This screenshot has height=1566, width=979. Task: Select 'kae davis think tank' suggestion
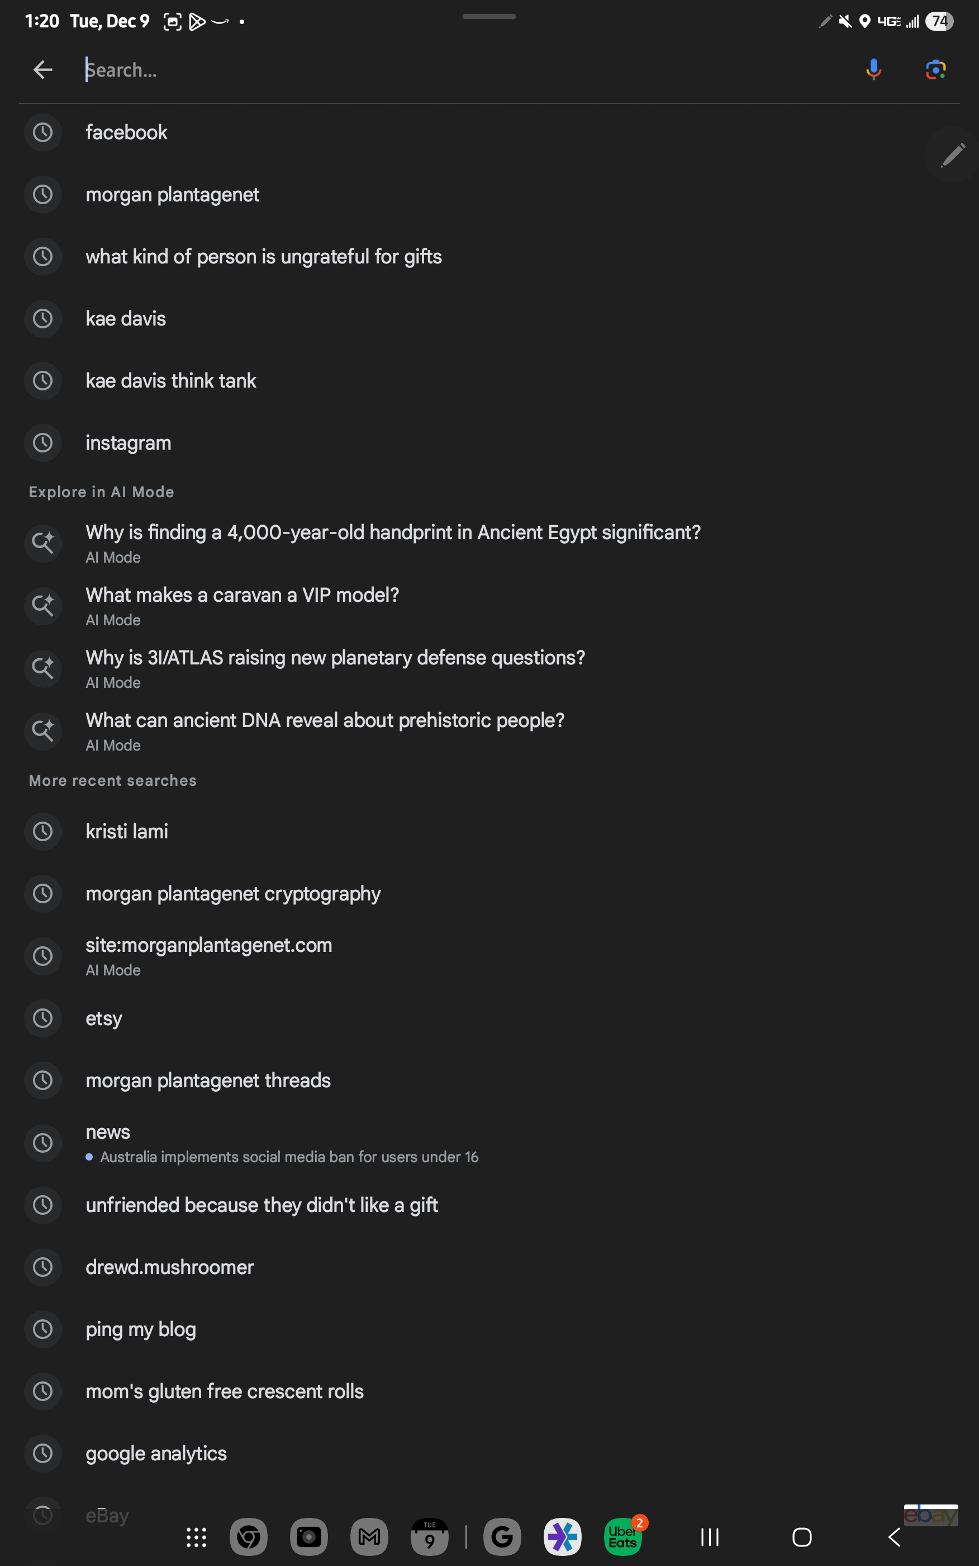click(171, 381)
